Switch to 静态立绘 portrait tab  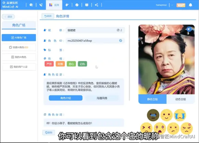[x=152, y=99]
